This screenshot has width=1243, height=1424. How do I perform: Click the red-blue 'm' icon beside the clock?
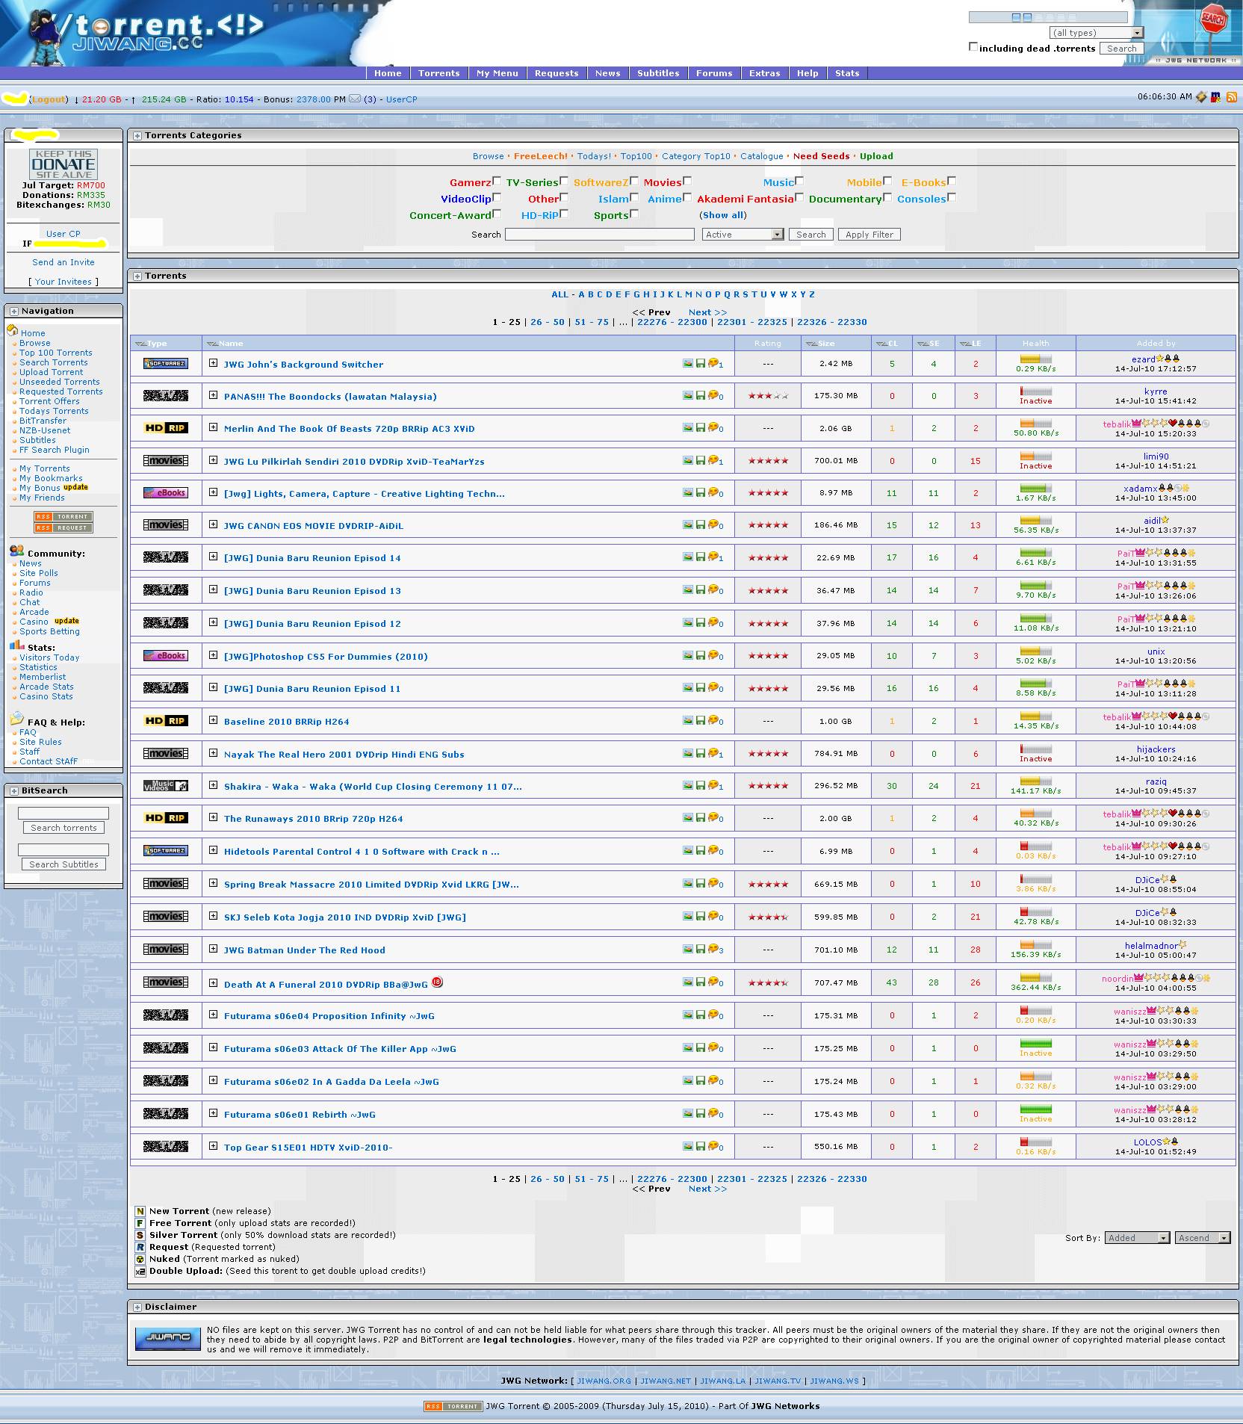[1216, 97]
